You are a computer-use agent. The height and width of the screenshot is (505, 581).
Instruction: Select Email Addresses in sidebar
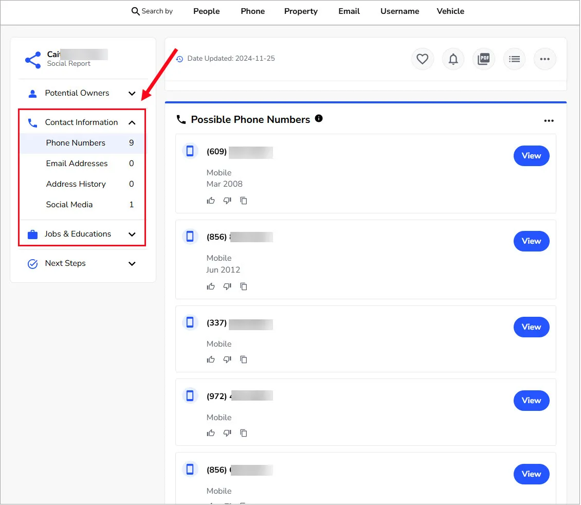(x=77, y=164)
